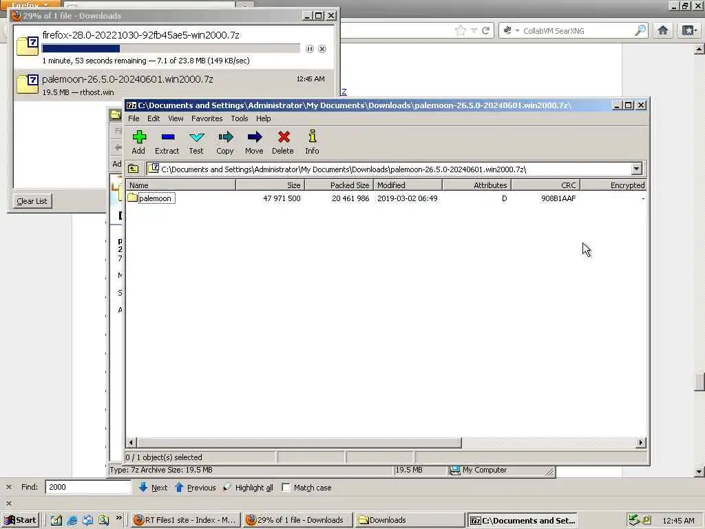Click the firefox-28.0 7z file icon
This screenshot has width=705, height=529.
point(28,46)
